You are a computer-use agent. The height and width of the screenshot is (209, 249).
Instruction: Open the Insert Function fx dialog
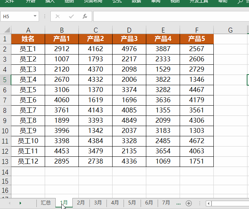click(85, 16)
